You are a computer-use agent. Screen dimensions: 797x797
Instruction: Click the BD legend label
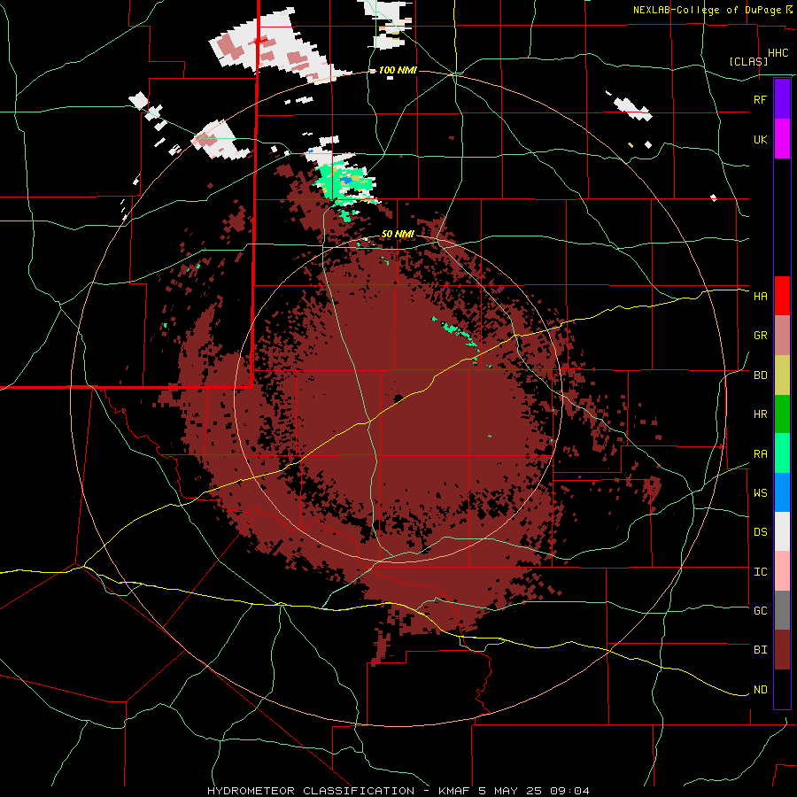760,375
